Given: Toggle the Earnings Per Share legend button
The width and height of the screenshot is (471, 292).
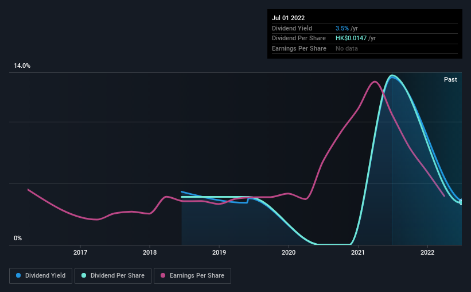Looking at the screenshot, I should click(x=192, y=276).
